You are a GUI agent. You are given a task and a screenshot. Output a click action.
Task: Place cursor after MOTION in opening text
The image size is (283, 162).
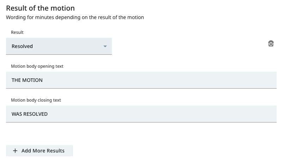[x=43, y=80]
